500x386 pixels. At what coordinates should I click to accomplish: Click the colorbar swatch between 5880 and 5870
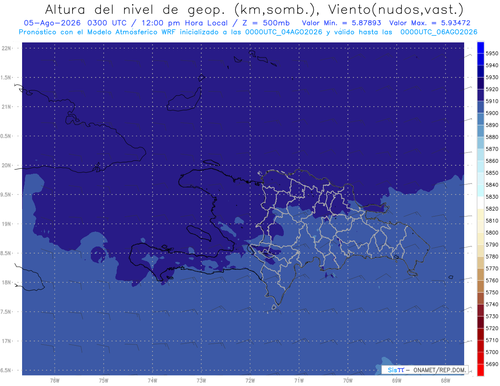pyautogui.click(x=480, y=143)
